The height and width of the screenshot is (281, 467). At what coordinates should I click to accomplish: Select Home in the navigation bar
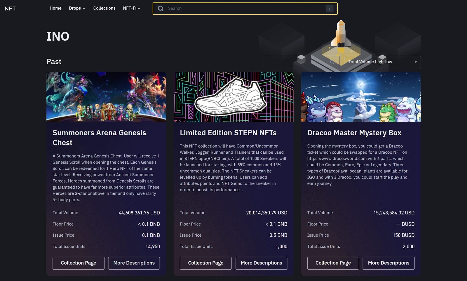55,8
